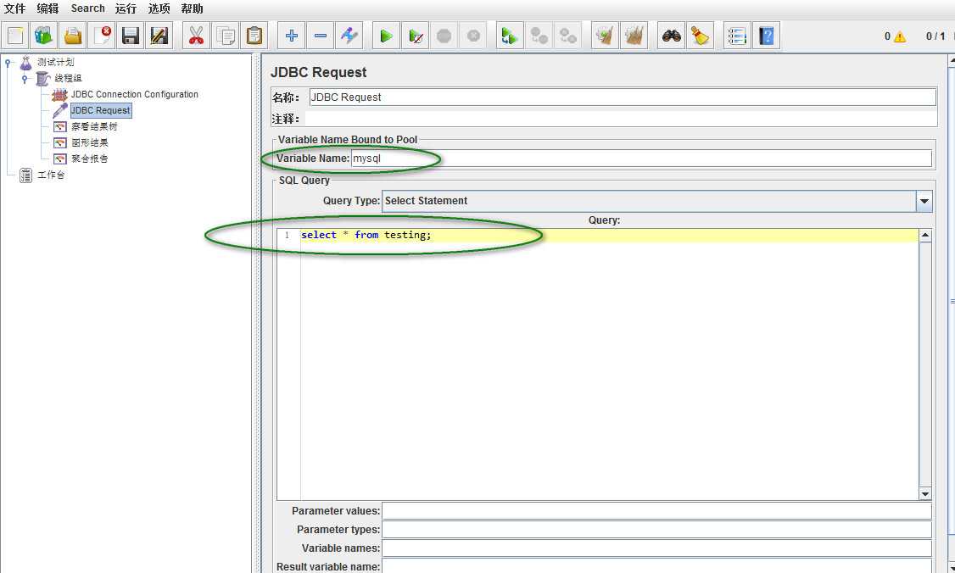Screen dimensions: 955x573
Task: Click the Variable Name field containing mysql
Action: pos(641,159)
